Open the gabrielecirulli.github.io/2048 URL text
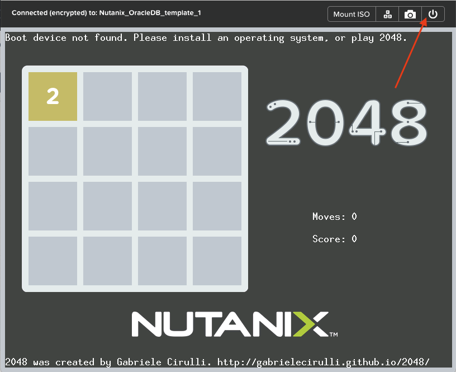Viewport: 456px width, 372px height. point(323,362)
